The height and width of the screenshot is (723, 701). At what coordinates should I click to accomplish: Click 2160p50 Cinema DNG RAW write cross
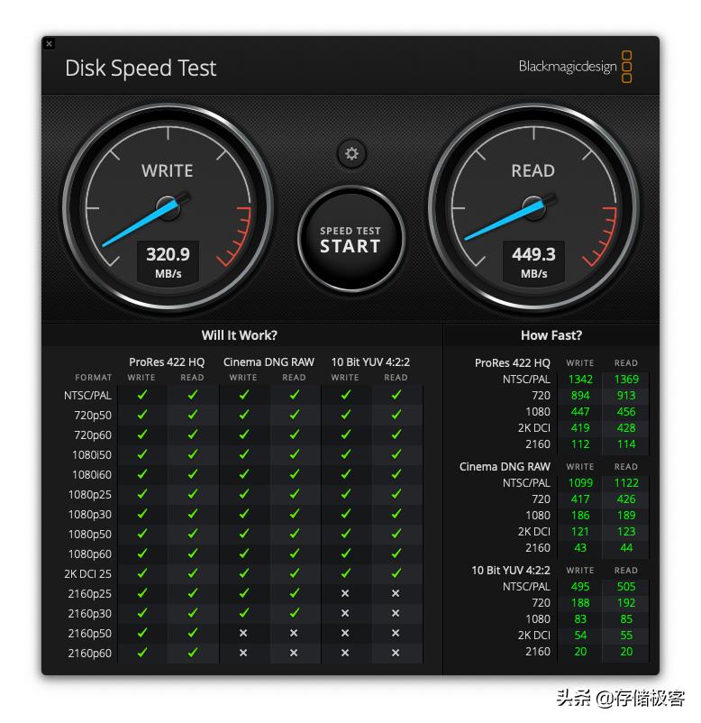[243, 633]
